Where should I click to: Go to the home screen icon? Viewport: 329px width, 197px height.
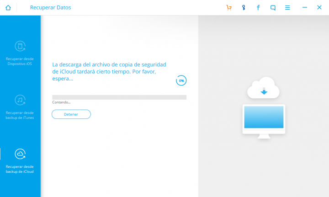(8, 7)
